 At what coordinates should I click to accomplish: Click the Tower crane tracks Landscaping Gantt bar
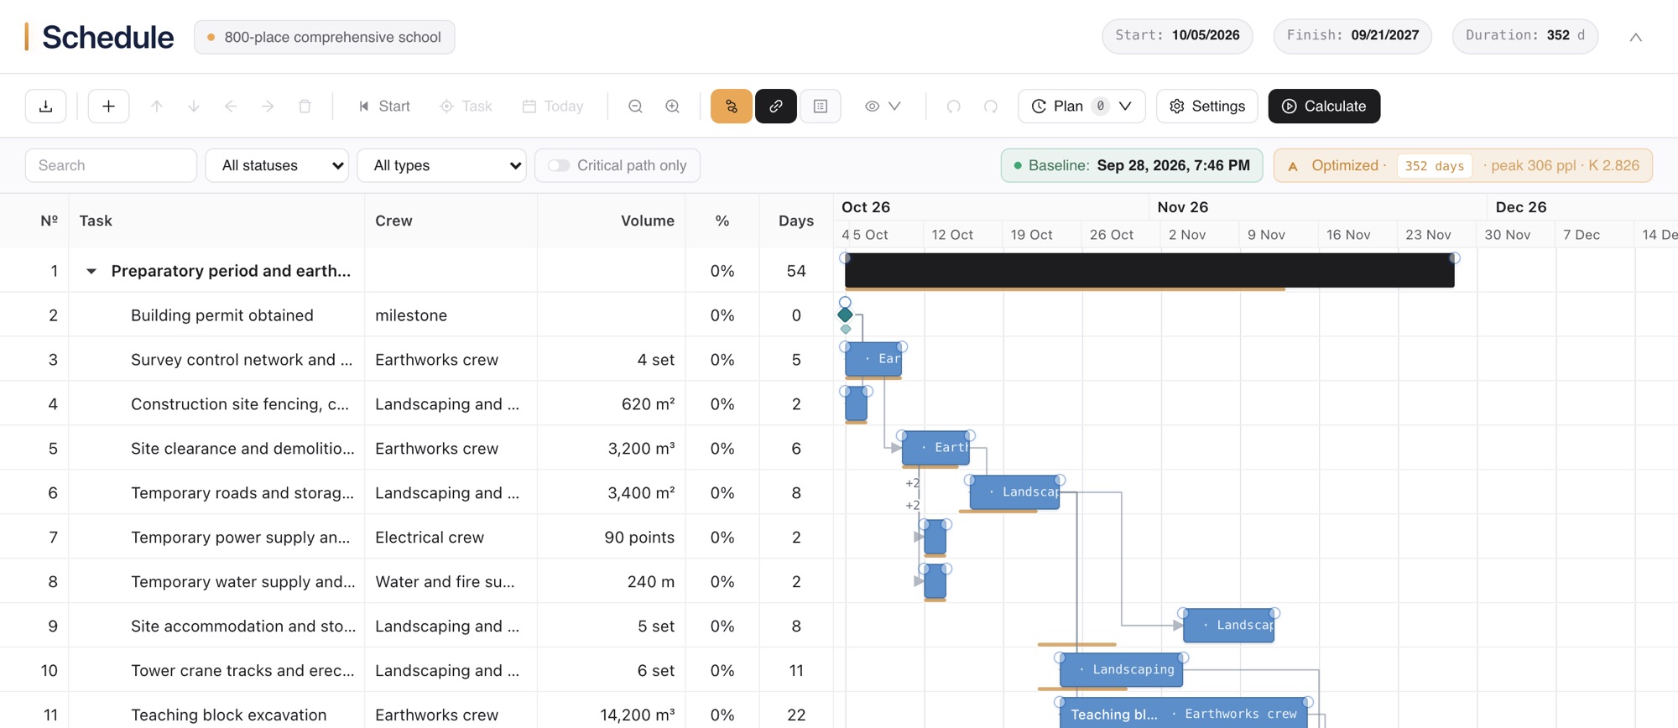click(x=1122, y=670)
